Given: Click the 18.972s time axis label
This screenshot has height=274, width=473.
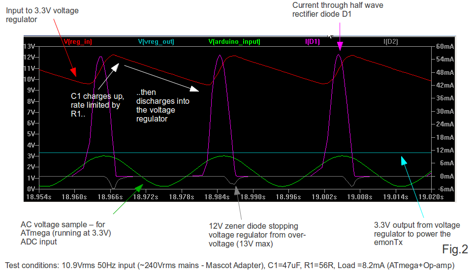Looking at the screenshot, I should click(146, 197).
